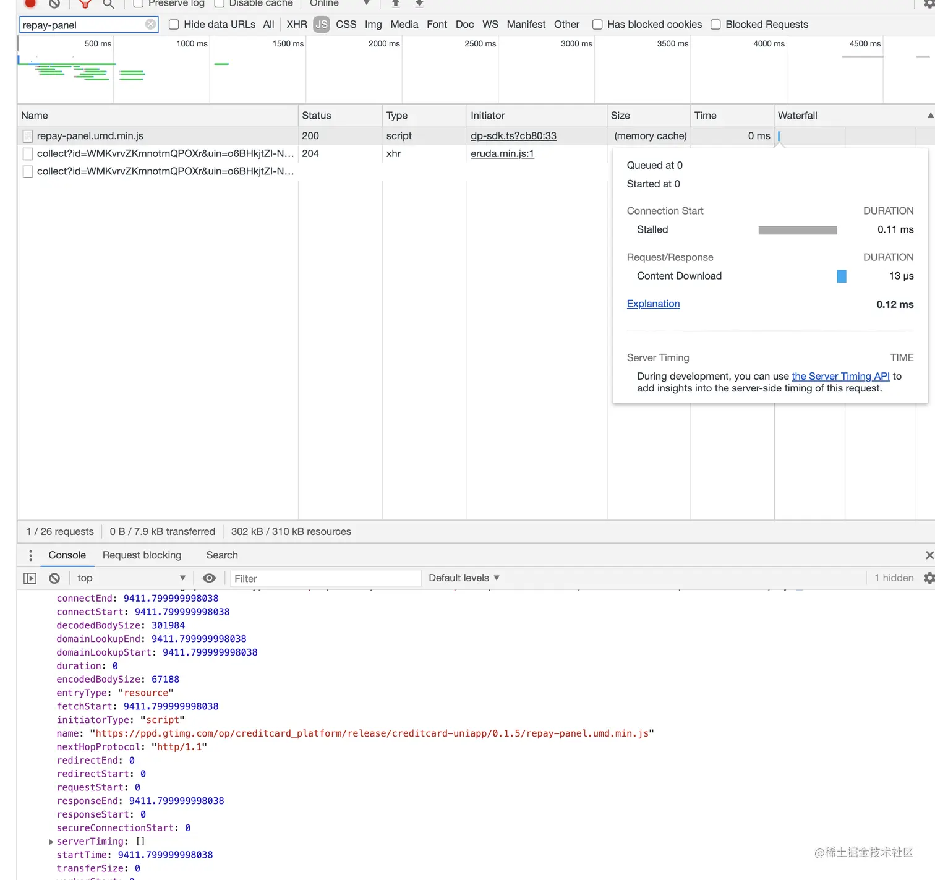The height and width of the screenshot is (880, 935).
Task: Sort by the Type column header
Action: point(424,116)
